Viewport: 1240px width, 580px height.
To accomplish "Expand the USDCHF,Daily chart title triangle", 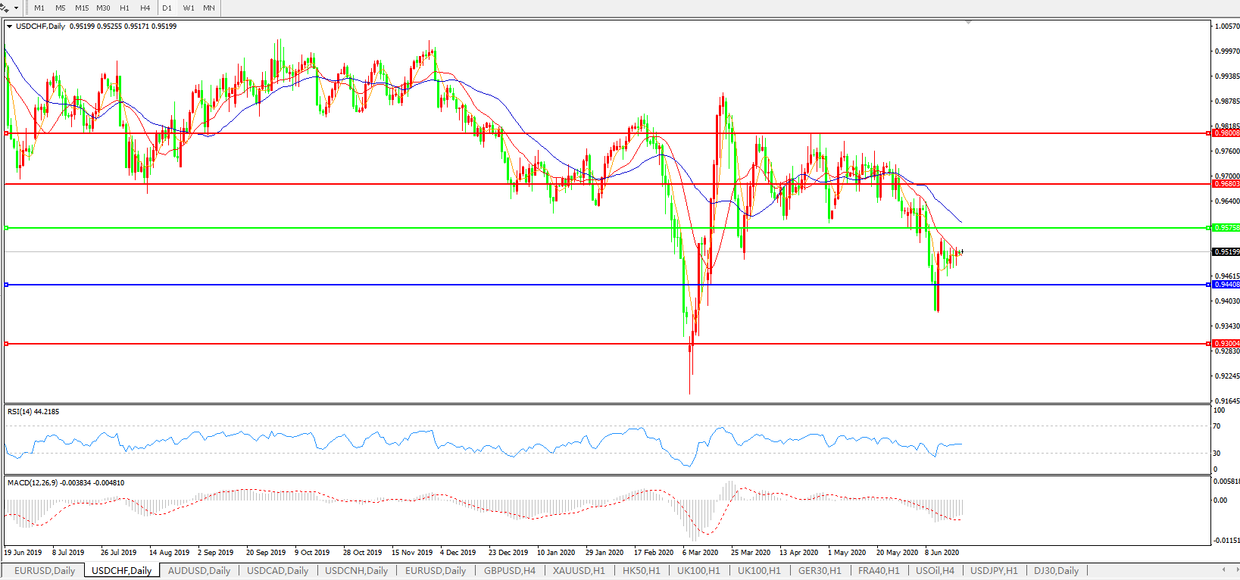I will pyautogui.click(x=10, y=27).
